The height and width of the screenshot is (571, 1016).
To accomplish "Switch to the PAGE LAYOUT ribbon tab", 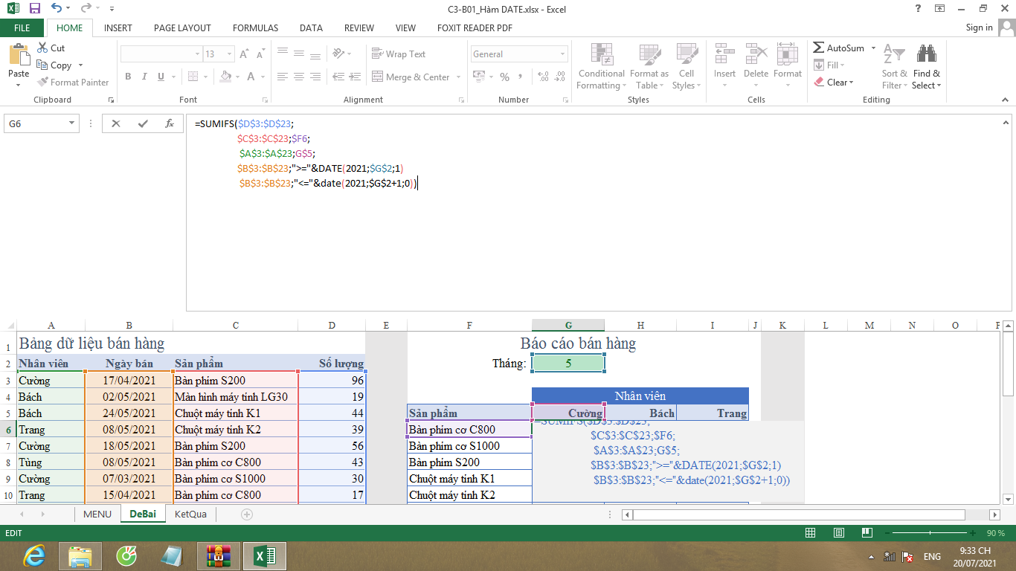I will point(182,28).
